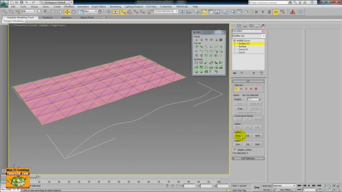Open the reference coordinate View dropdown
Screen dimensions: 342x192
coord(90,11)
